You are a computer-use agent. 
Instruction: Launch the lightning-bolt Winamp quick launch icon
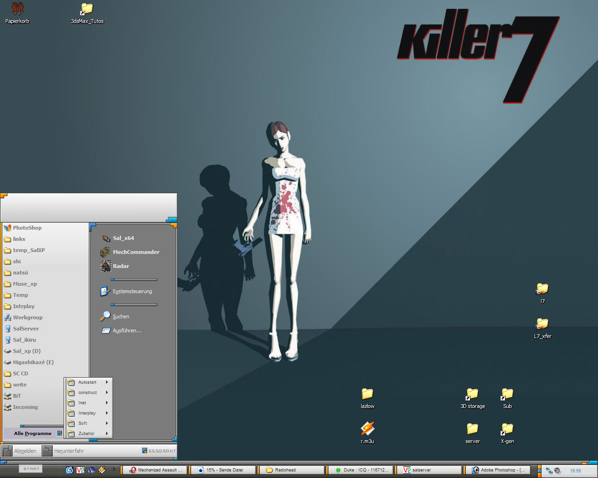point(102,470)
